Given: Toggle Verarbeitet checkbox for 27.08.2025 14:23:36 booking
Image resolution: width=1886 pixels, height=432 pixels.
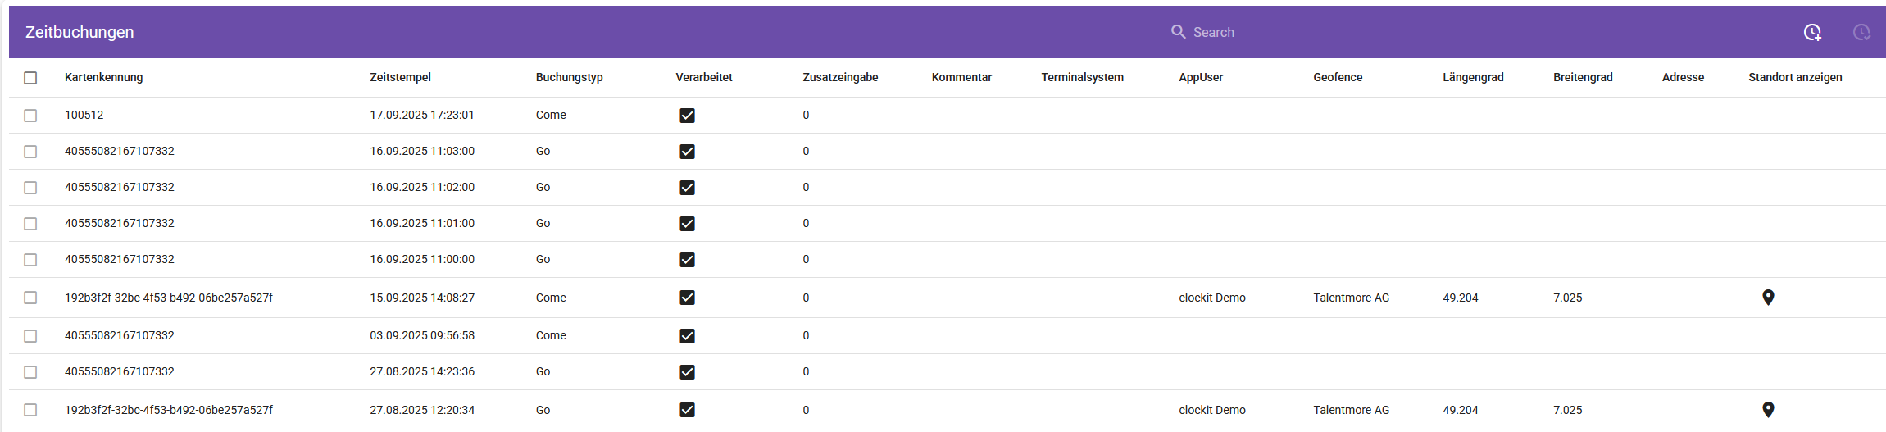Looking at the screenshot, I should pyautogui.click(x=687, y=372).
